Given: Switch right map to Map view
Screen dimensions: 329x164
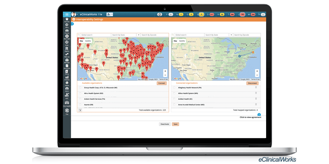Looking at the screenshot, I should (x=175, y=41).
